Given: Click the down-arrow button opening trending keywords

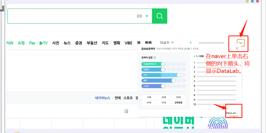Looking at the screenshot, I should coord(241,43).
